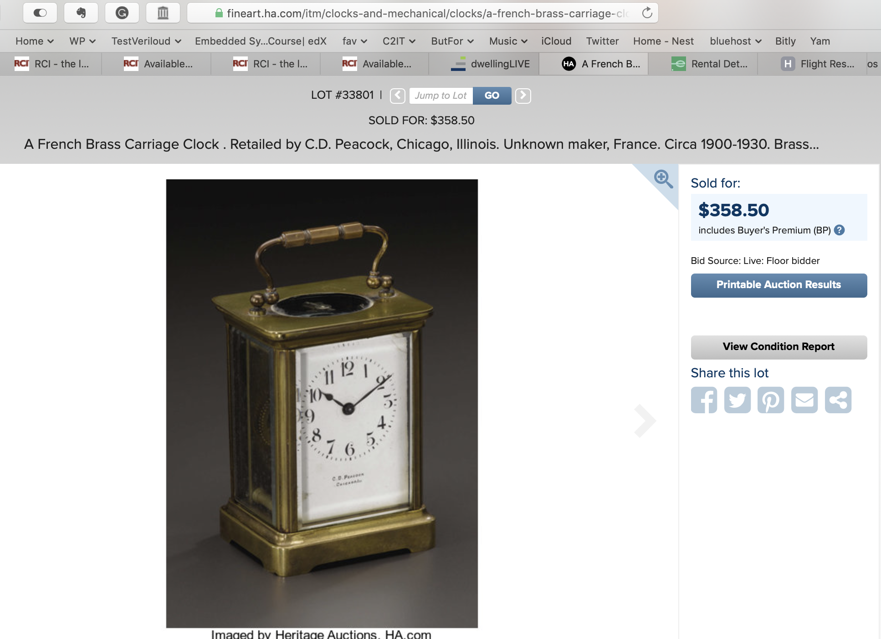Click View Condition Report button

click(x=779, y=347)
